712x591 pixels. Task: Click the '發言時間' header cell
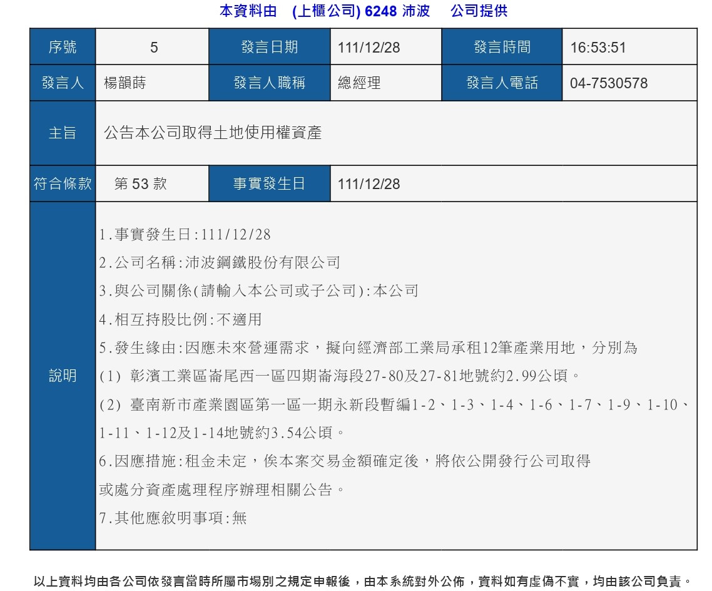click(502, 47)
